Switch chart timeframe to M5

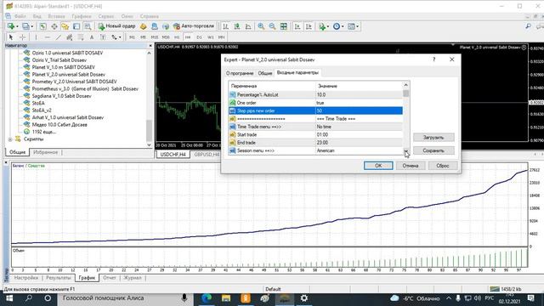pyautogui.click(x=143, y=37)
